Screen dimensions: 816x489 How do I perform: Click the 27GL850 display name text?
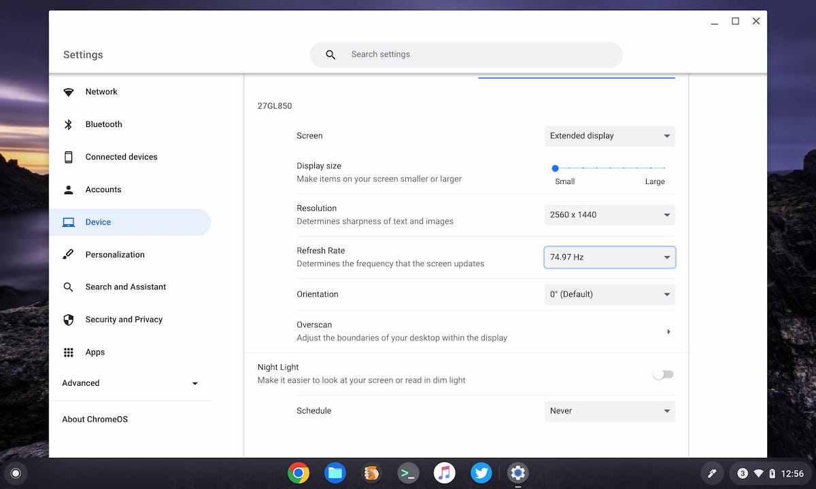click(x=275, y=106)
